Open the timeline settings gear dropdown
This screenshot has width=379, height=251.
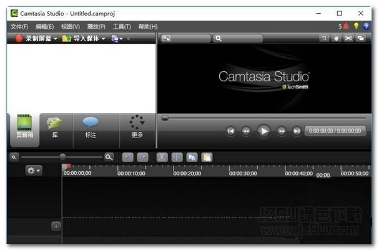[x=34, y=170]
